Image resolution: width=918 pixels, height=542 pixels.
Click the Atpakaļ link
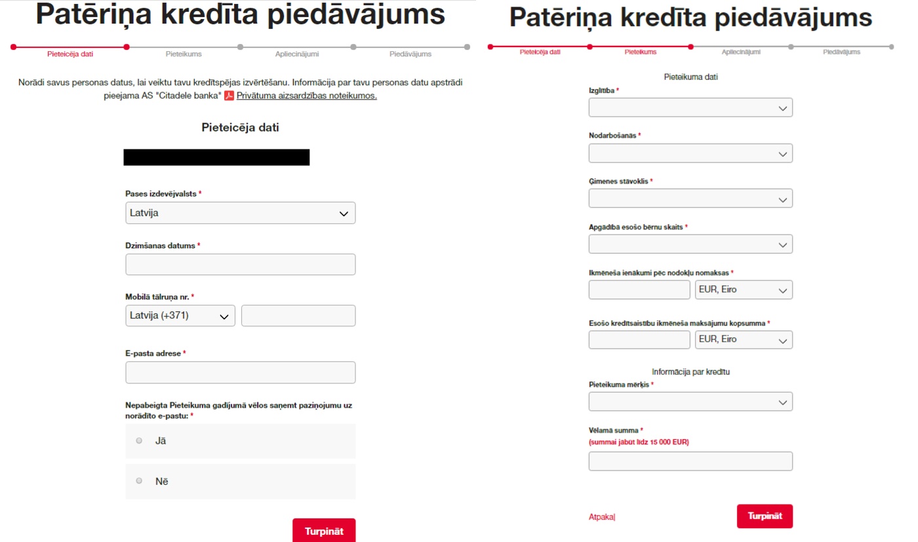602,516
